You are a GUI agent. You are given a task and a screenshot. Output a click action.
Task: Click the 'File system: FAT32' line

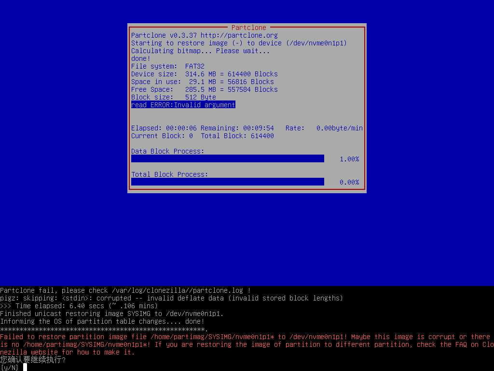click(167, 66)
